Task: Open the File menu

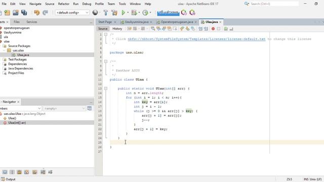Action: (4, 4)
